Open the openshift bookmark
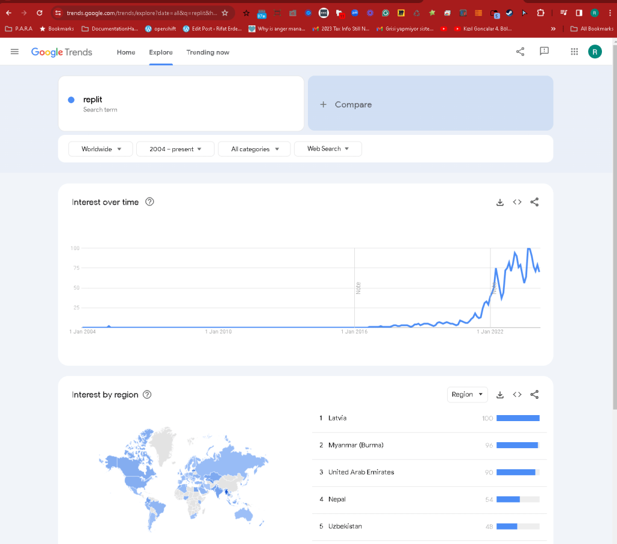This screenshot has width=617, height=544. (160, 29)
